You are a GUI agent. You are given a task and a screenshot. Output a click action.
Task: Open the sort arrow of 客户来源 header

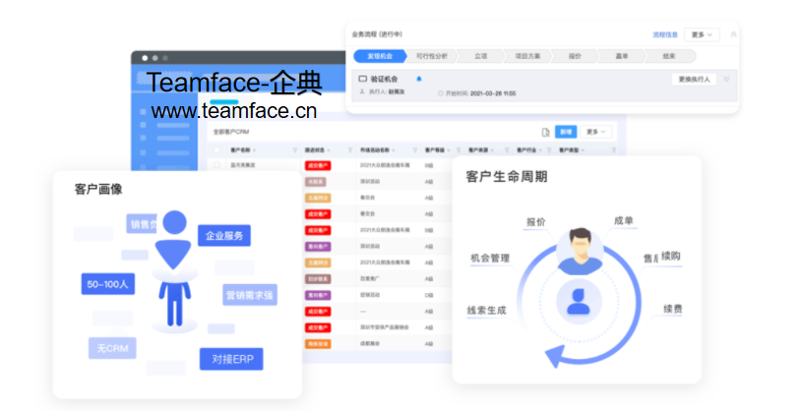click(x=492, y=150)
